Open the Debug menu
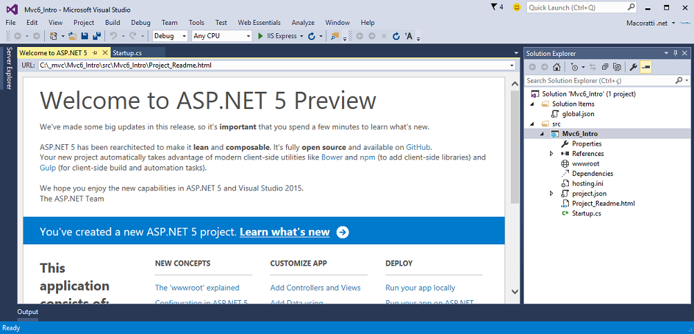The image size is (694, 334). tap(141, 23)
